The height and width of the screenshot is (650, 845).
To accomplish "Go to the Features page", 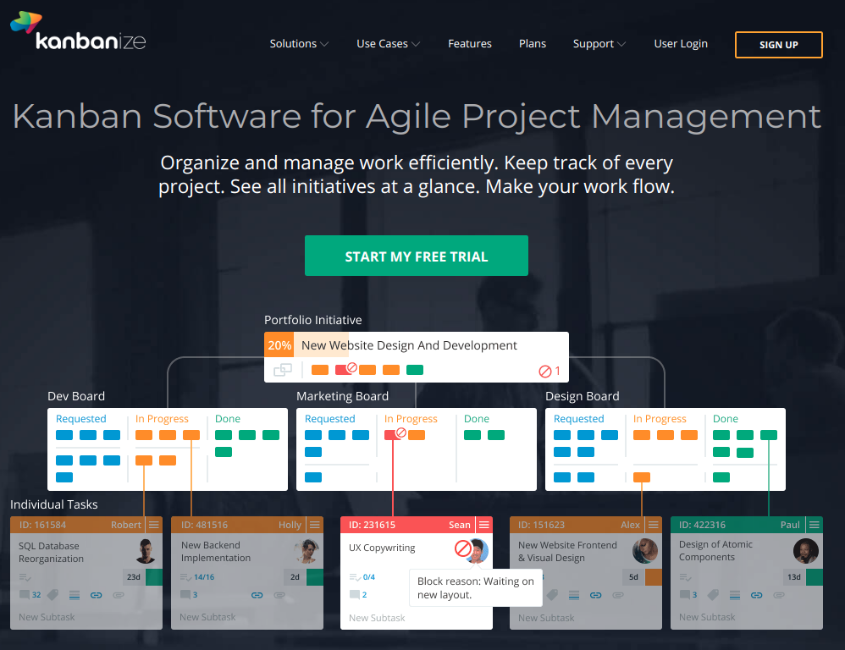I will click(469, 44).
